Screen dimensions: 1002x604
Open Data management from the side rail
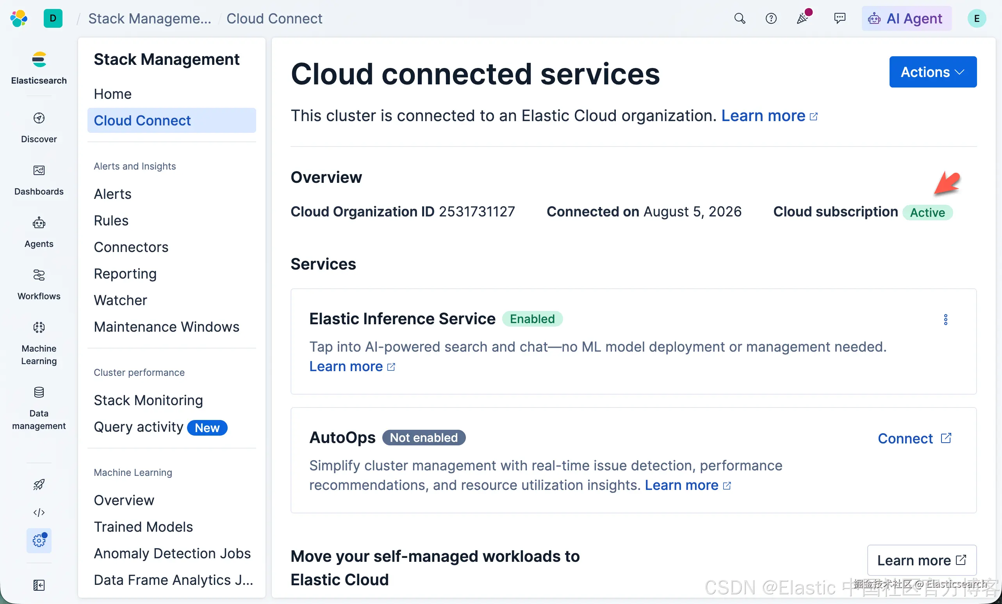coord(39,408)
